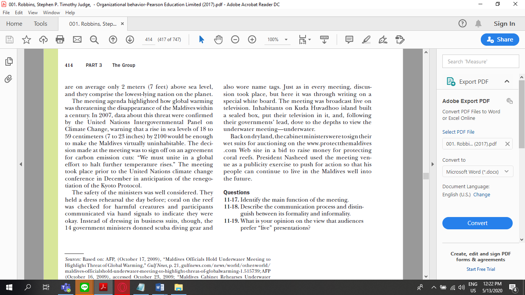Collapse right tools pane arrow

point(433,164)
